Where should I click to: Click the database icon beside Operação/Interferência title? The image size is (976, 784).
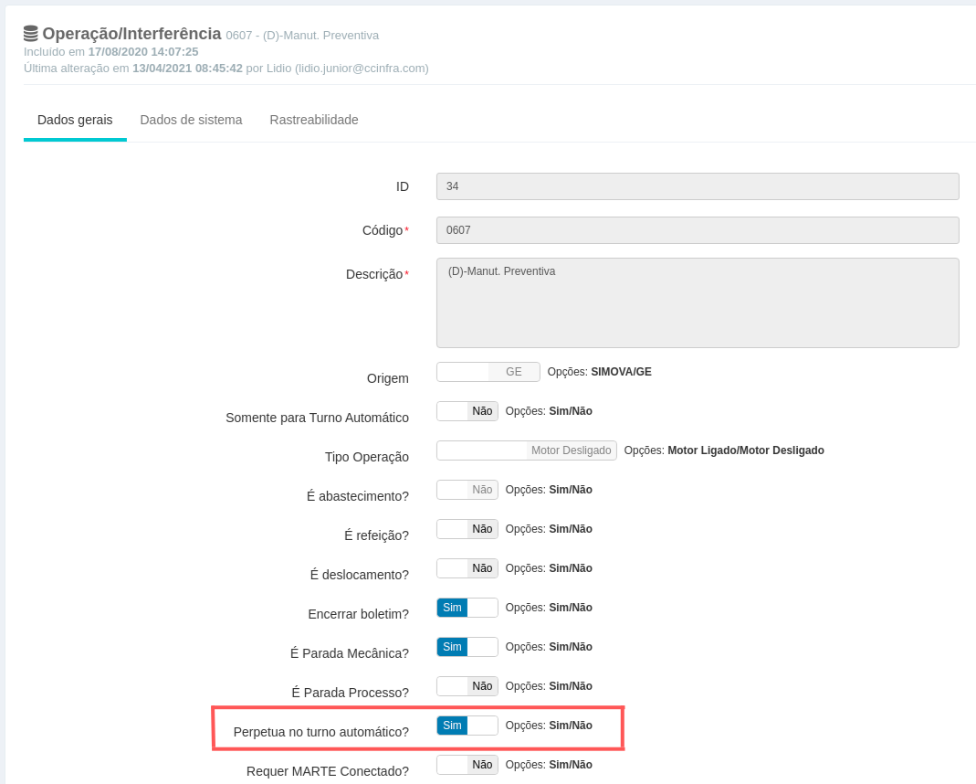31,34
